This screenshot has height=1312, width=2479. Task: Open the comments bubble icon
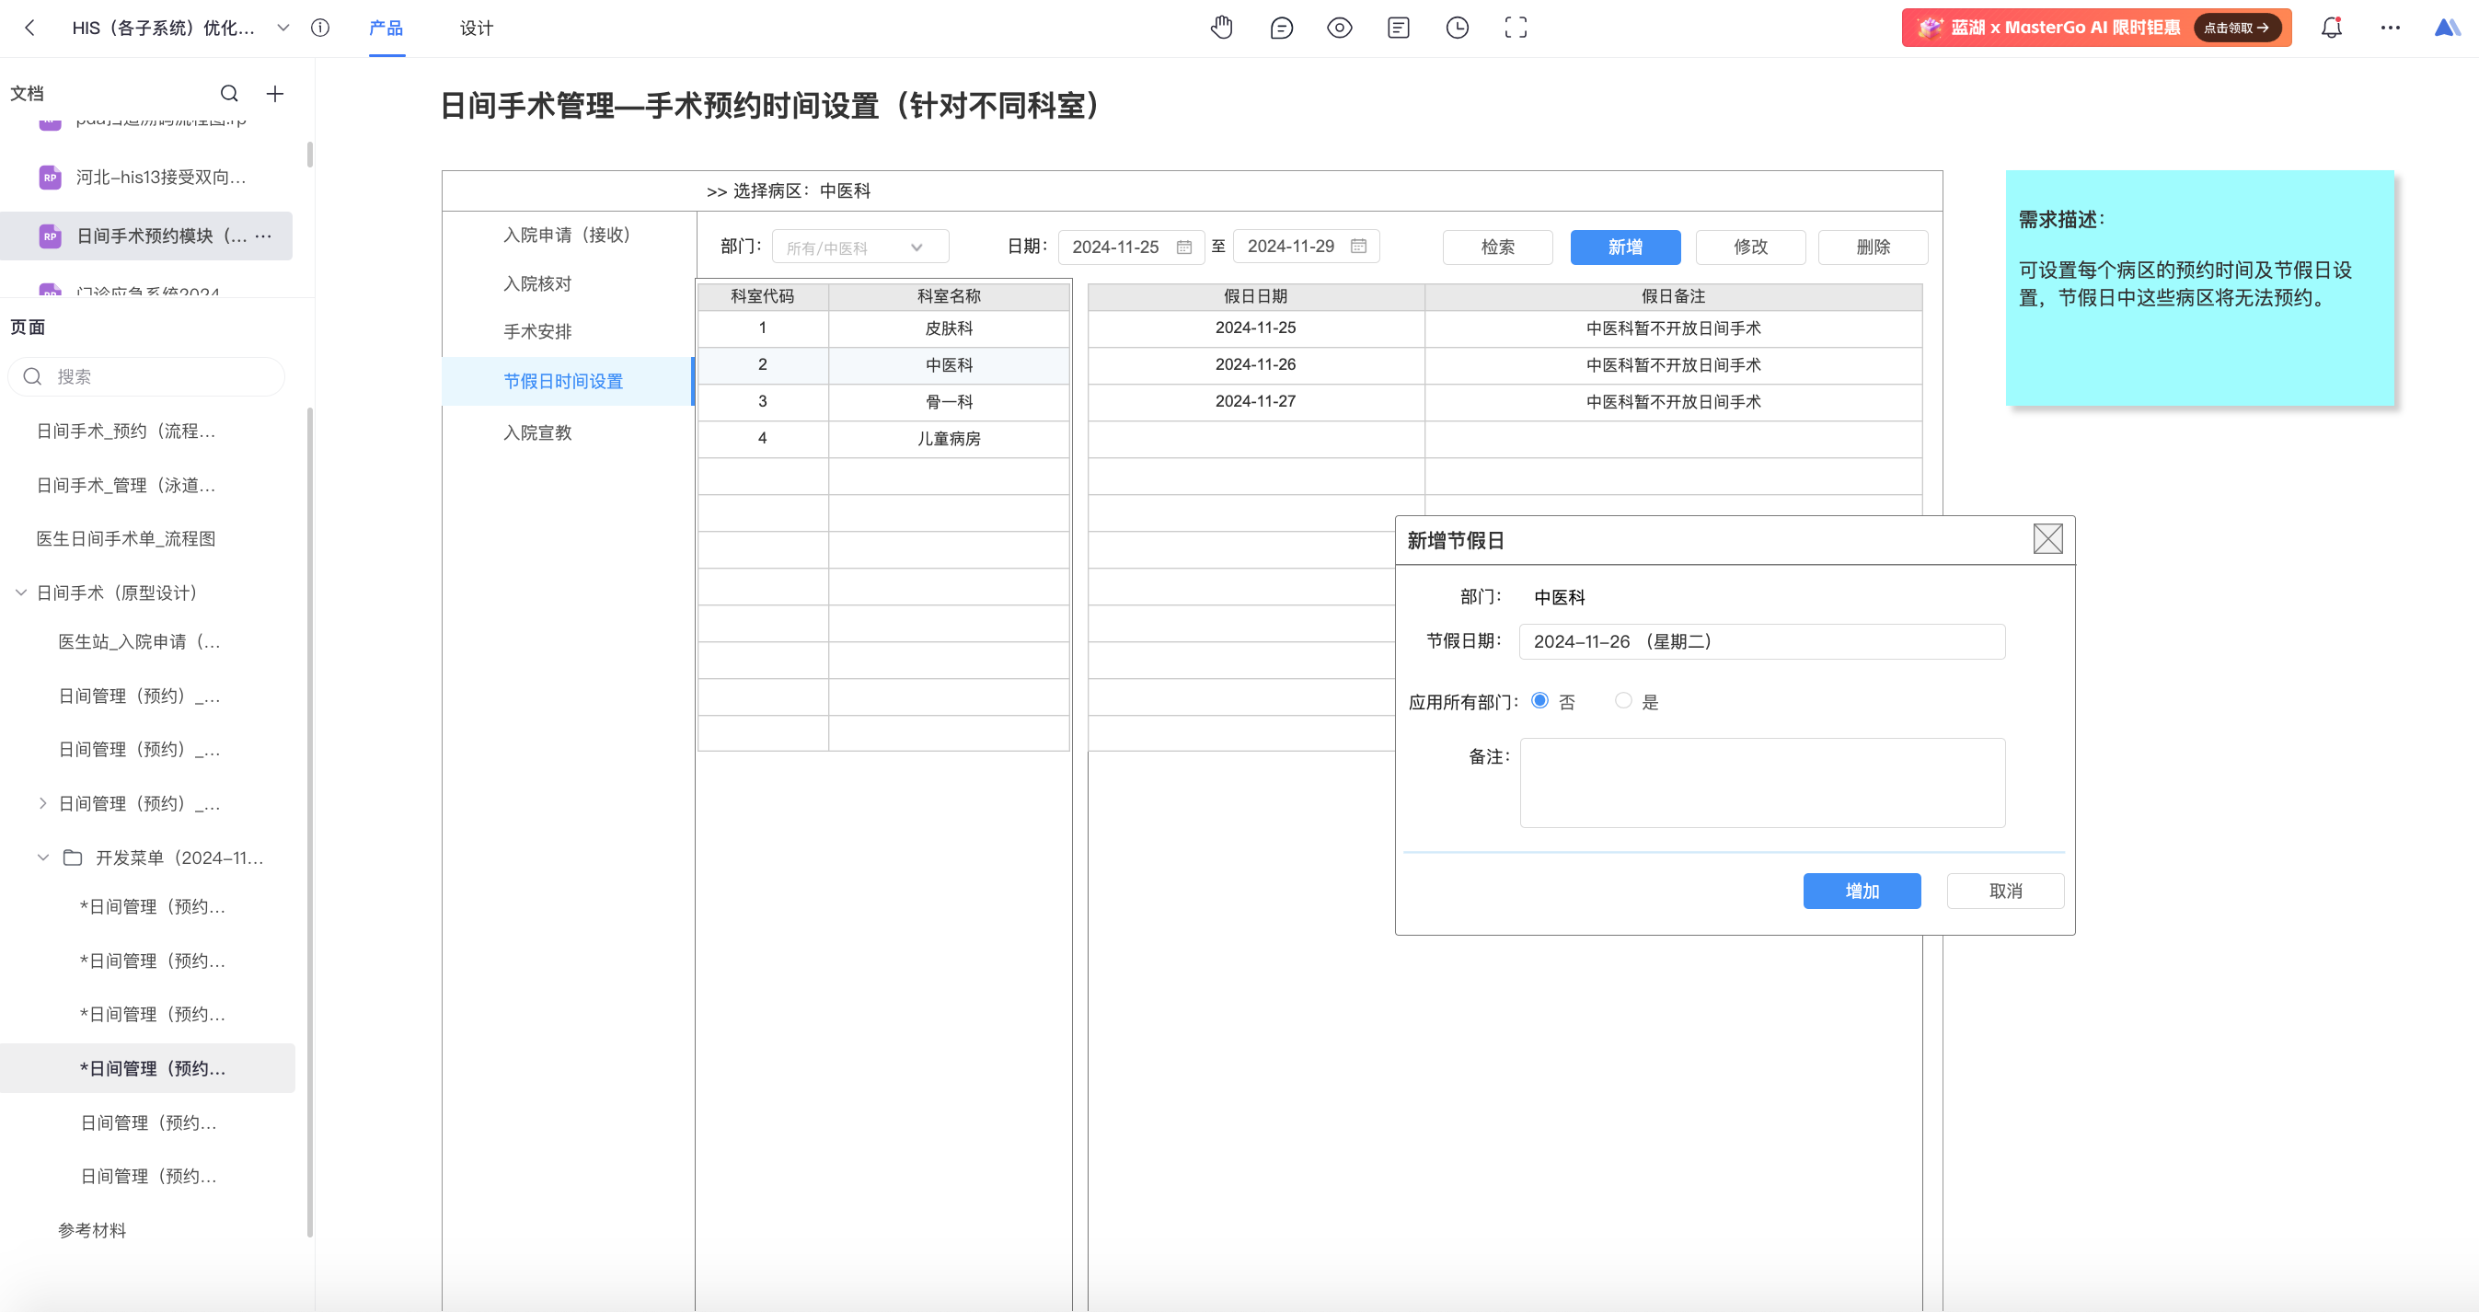coord(1281,28)
